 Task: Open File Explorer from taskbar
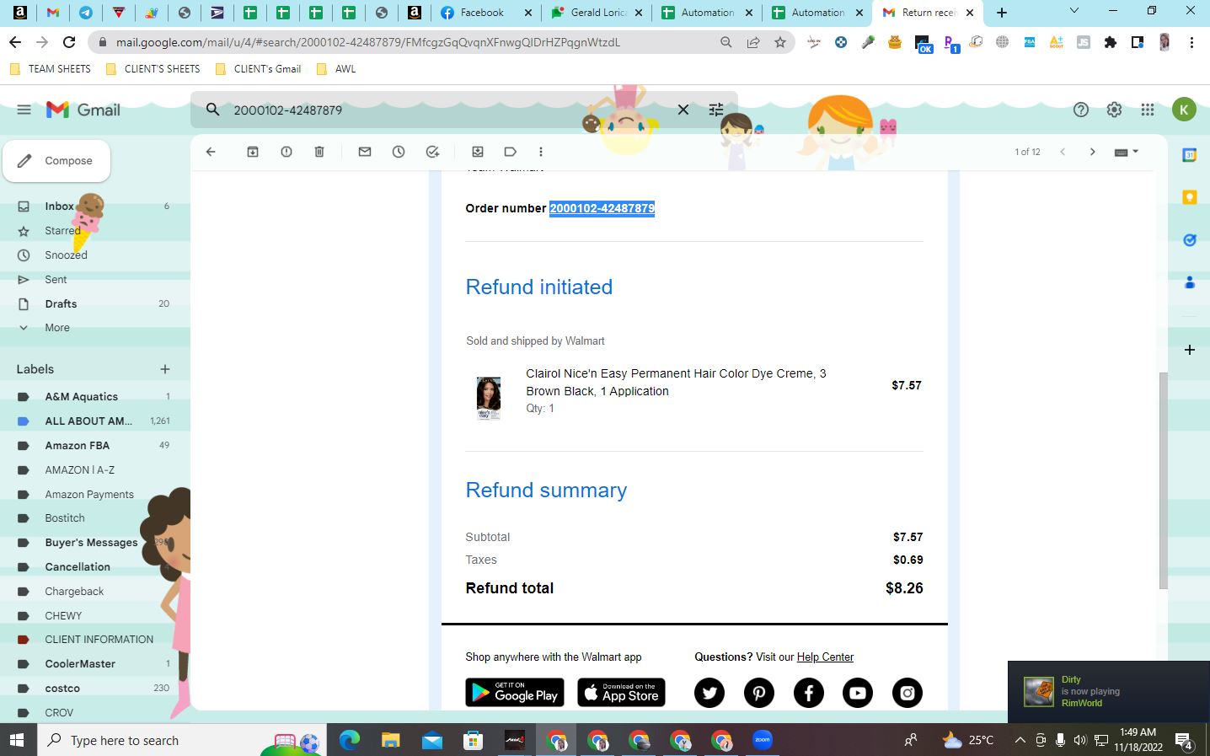click(x=390, y=740)
